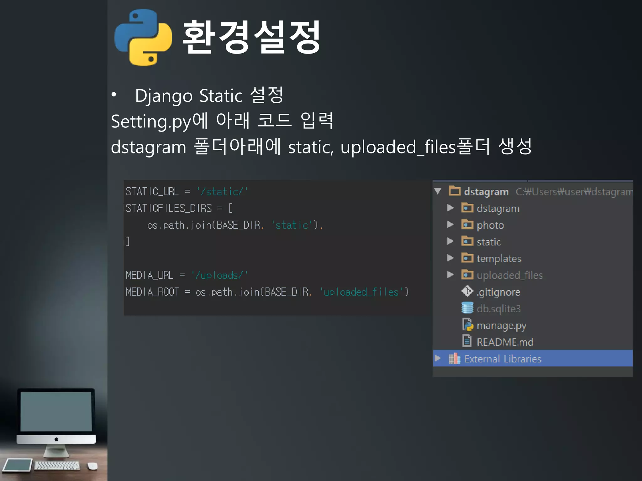Click the MEDIA_URL code line
The width and height of the screenshot is (642, 481).
click(187, 275)
